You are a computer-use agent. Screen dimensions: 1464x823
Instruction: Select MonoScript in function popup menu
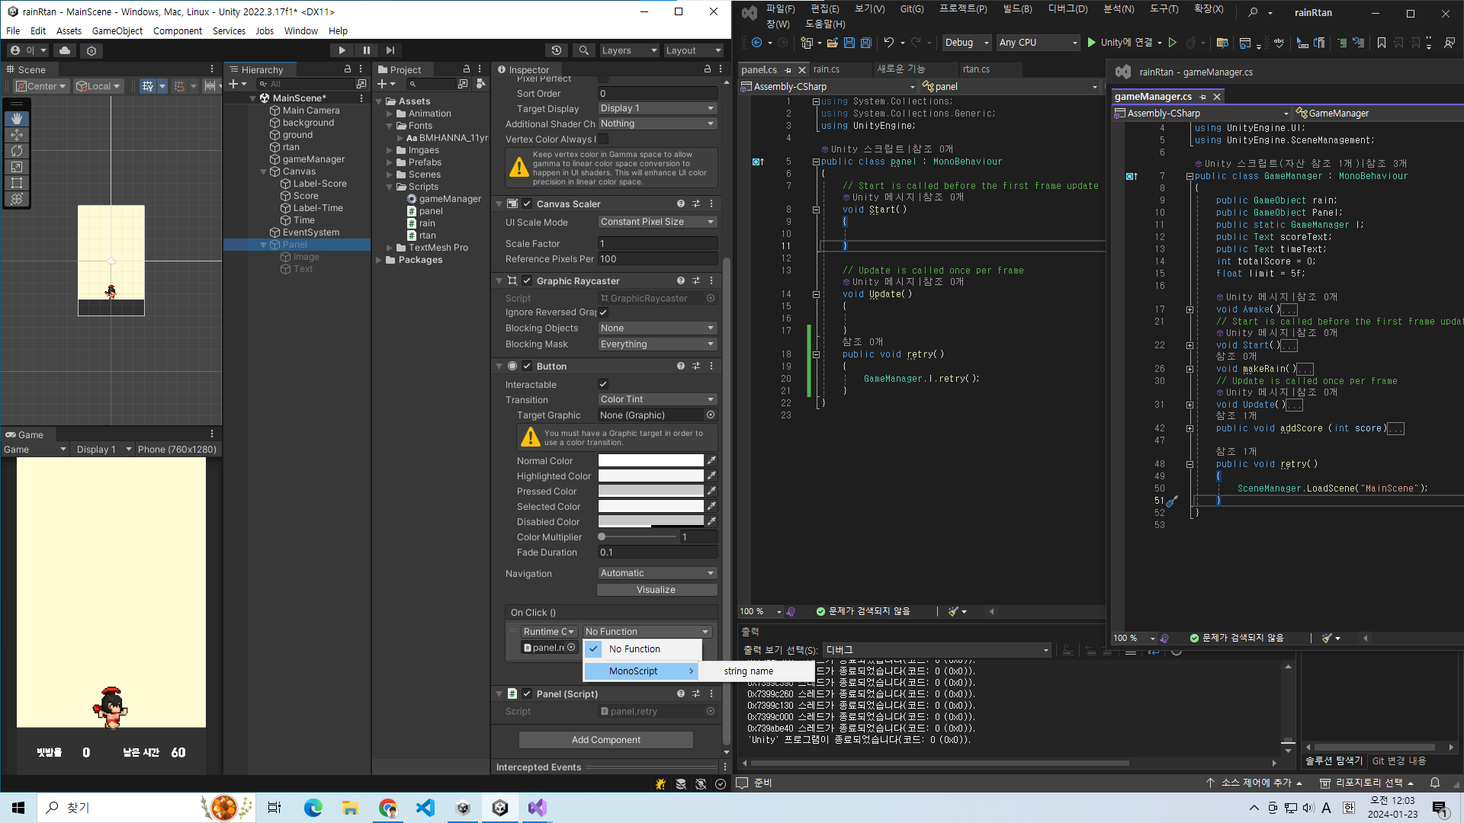coord(642,671)
